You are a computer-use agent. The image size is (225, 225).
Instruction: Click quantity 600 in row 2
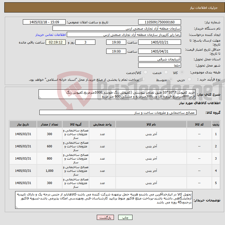coord(49,146)
